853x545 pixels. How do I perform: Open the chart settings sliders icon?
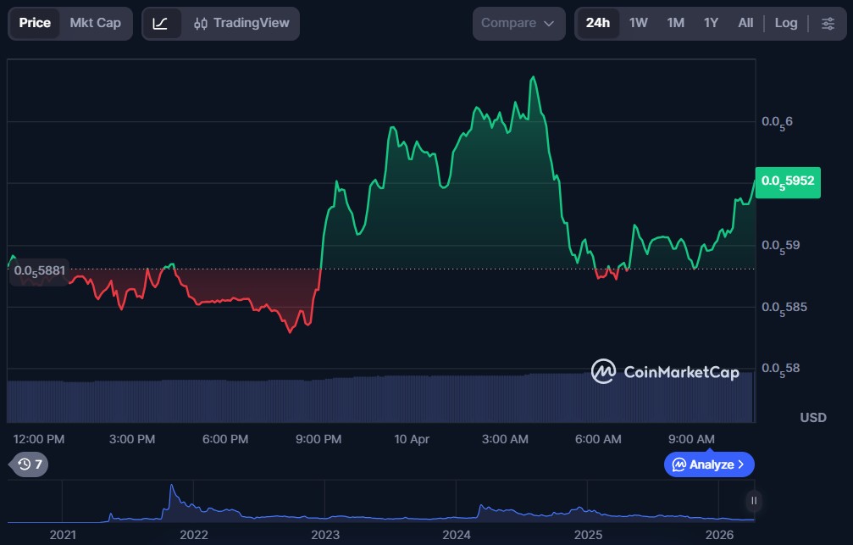tap(828, 23)
